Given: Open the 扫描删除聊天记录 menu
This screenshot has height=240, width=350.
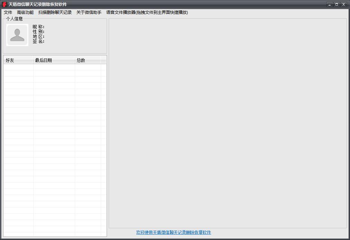Looking at the screenshot, I should (x=55, y=12).
